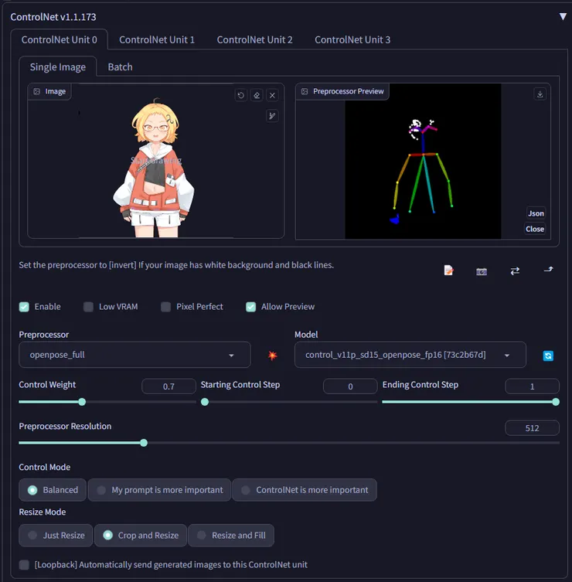This screenshot has width=572, height=582.
Task: Click the Control Weight slider handle
Action: click(82, 402)
